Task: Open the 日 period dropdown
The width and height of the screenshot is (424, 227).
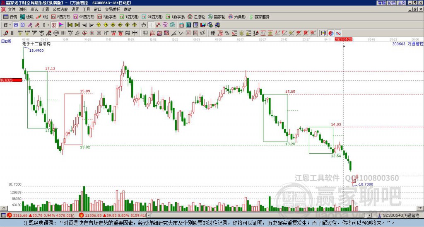Action: [7, 25]
